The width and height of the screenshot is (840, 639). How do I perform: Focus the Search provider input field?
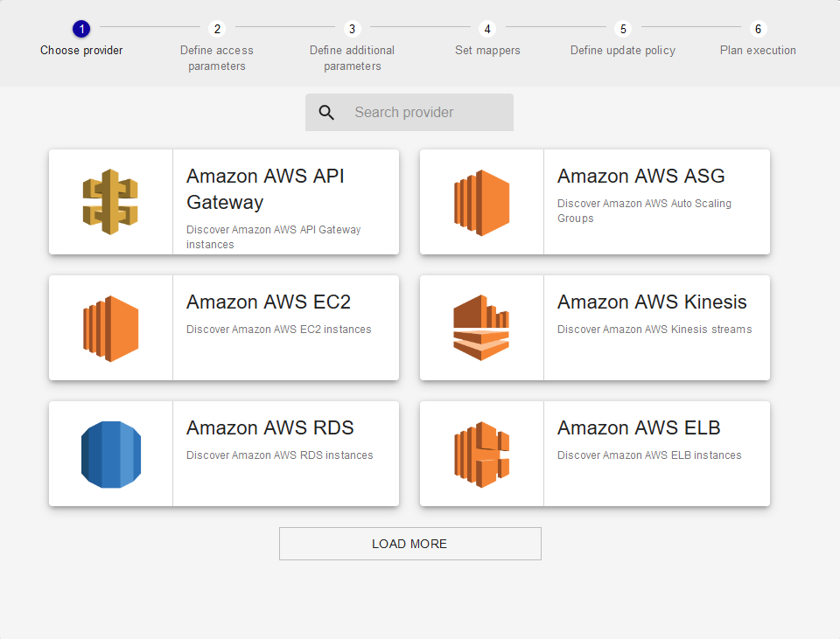point(409,113)
